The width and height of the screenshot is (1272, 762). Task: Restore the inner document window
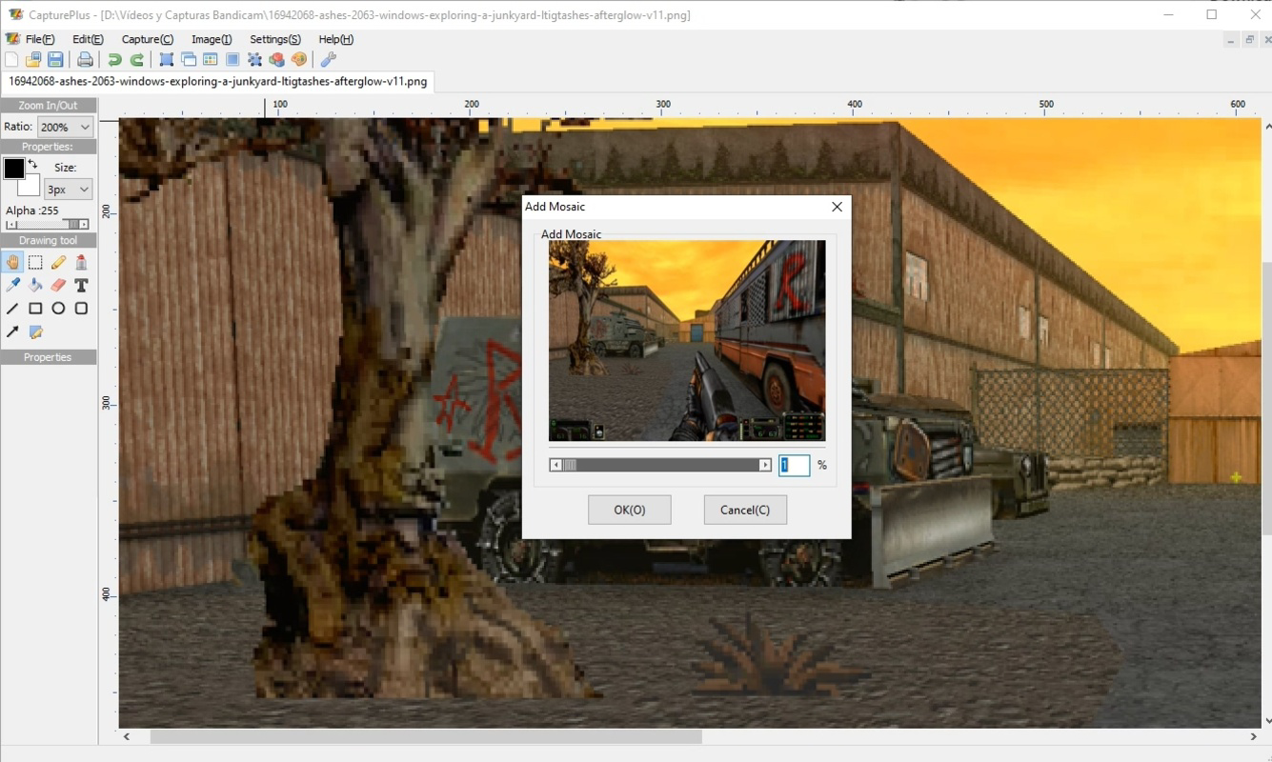click(1249, 40)
